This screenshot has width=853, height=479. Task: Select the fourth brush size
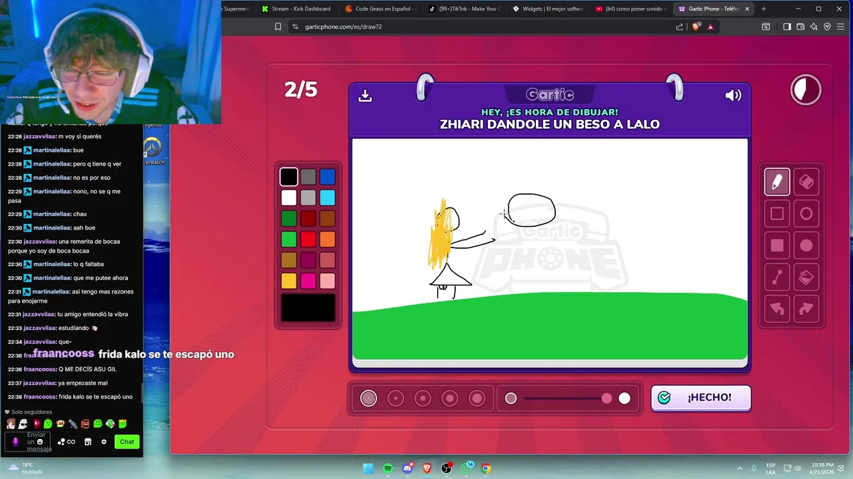pos(450,398)
